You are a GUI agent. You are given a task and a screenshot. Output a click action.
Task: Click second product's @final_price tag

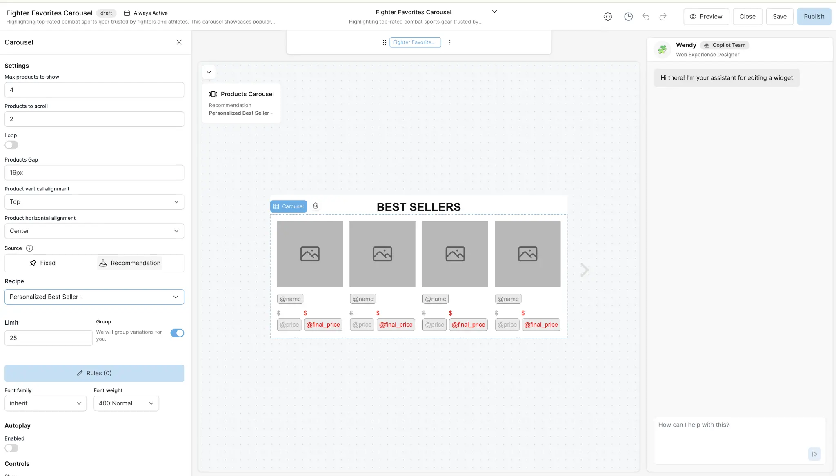click(x=396, y=325)
